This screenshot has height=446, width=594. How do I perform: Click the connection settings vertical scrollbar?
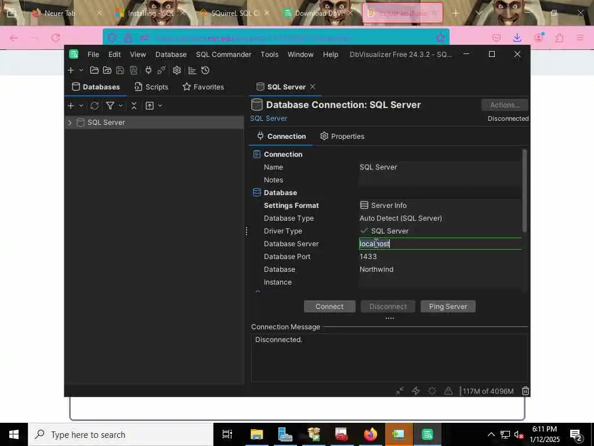[524, 190]
